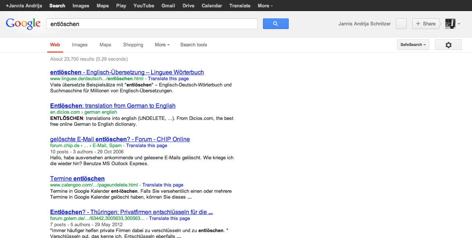This screenshot has width=472, height=238.
Task: Open the account dropdown arrow beside avatar
Action: point(459,24)
